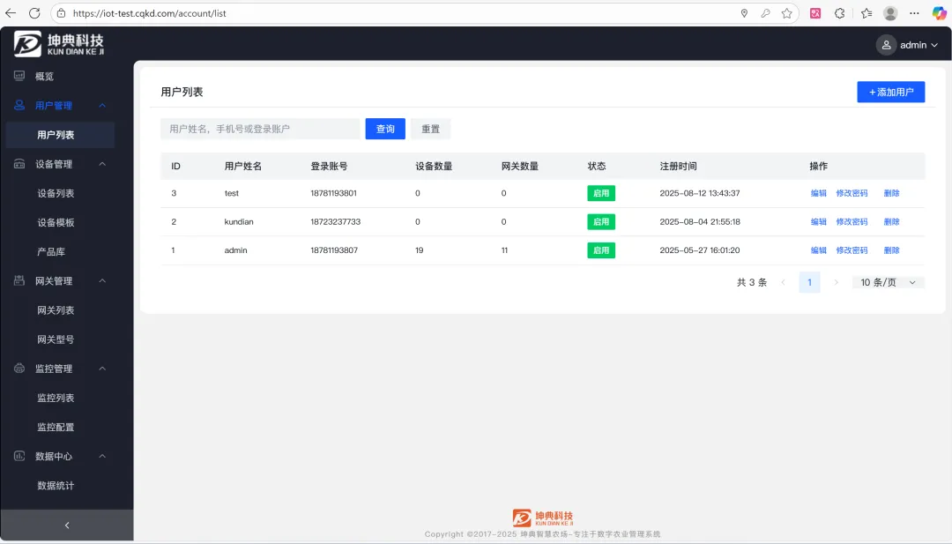Click the 启用 status tag for admin
Screen dimensions: 952x544
[x=601, y=250]
